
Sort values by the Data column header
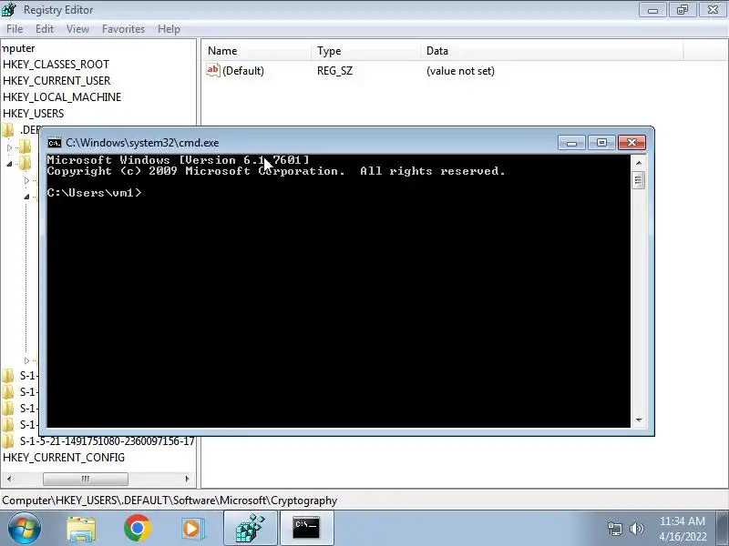click(552, 51)
